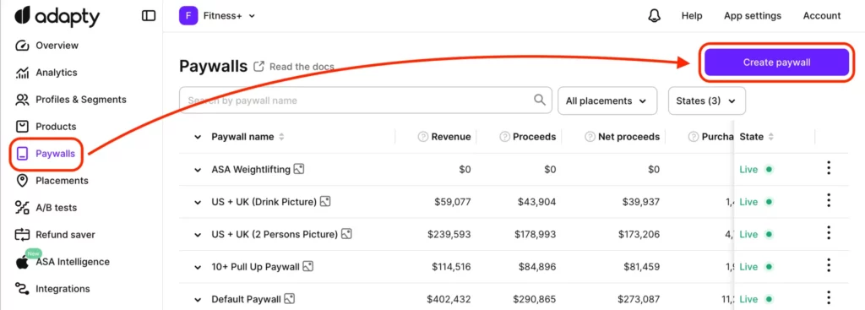Open the States (3) dropdown
This screenshot has width=865, height=310.
(707, 101)
